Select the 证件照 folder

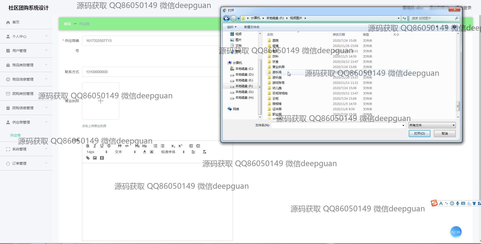click(277, 109)
